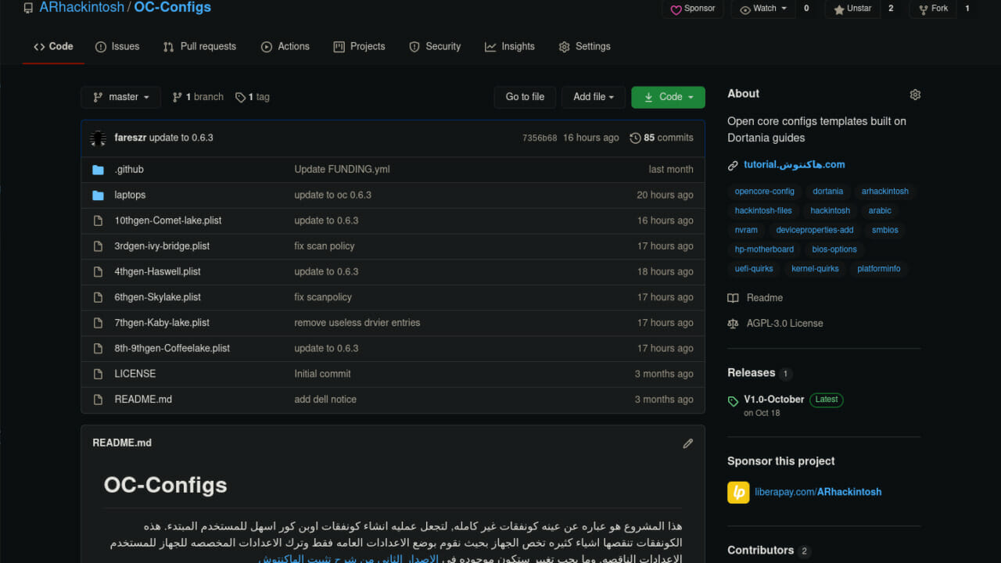
Task: Click the About section gear icon
Action: (915, 95)
